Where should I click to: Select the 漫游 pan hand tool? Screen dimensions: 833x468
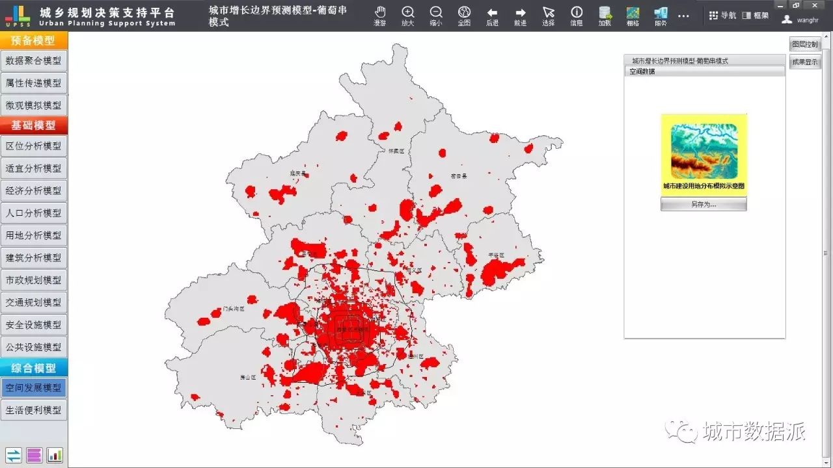tap(380, 16)
